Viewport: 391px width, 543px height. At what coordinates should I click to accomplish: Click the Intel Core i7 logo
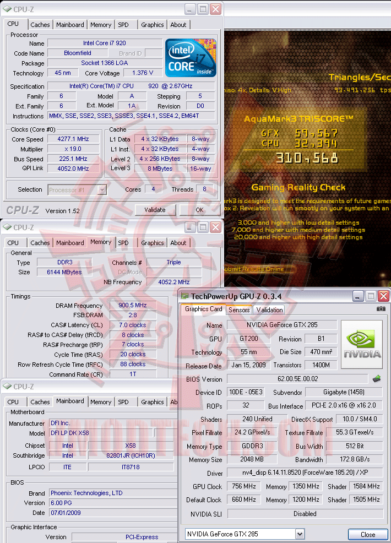pyautogui.click(x=191, y=57)
